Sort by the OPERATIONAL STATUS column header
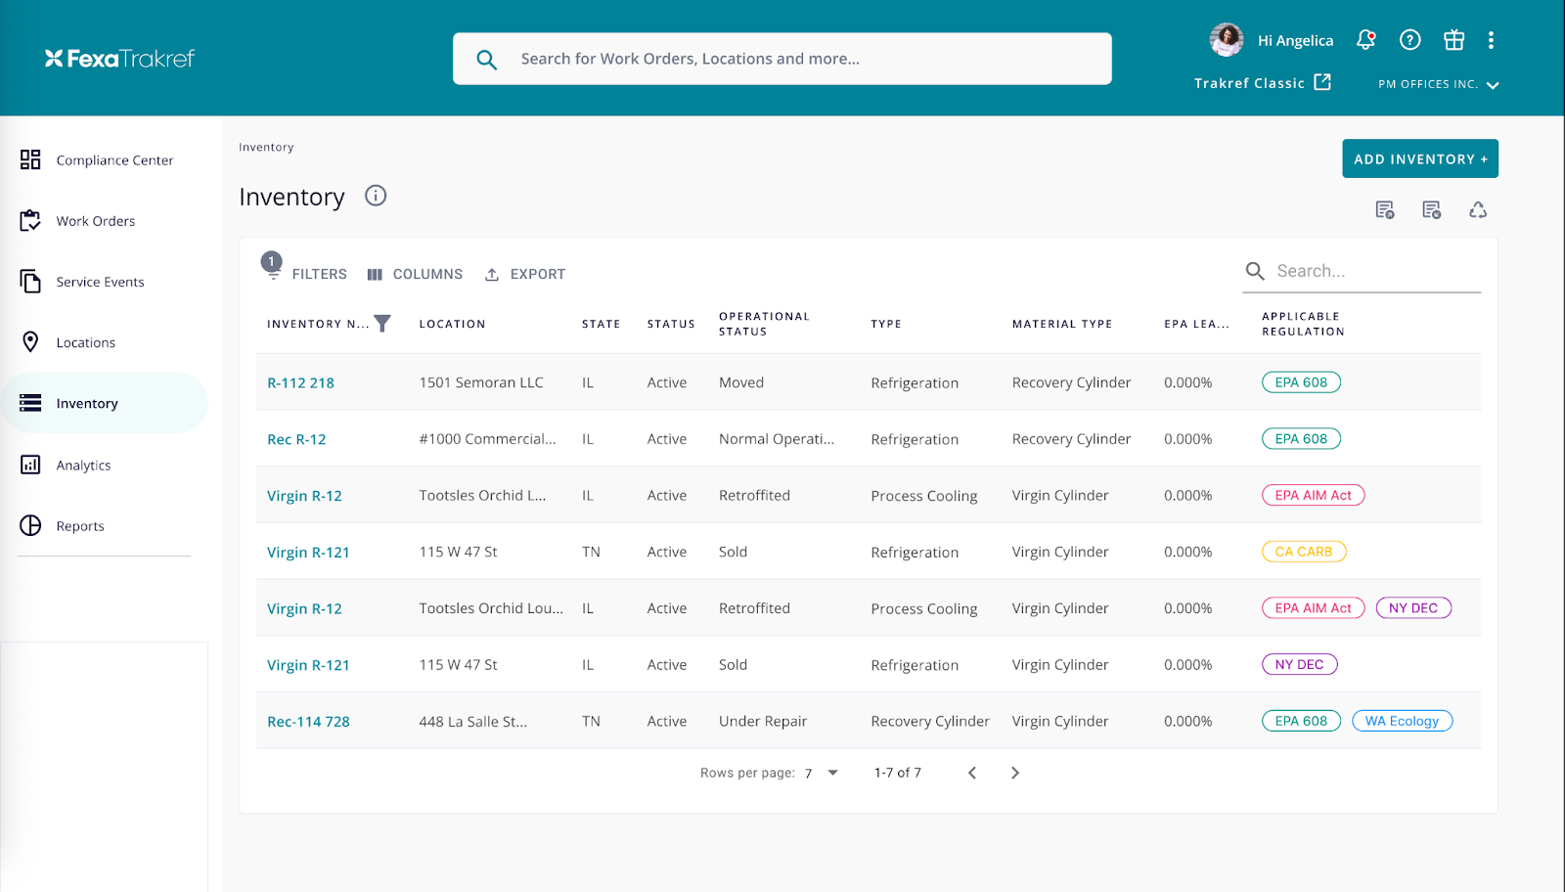Image resolution: width=1565 pixels, height=892 pixels. coord(764,324)
